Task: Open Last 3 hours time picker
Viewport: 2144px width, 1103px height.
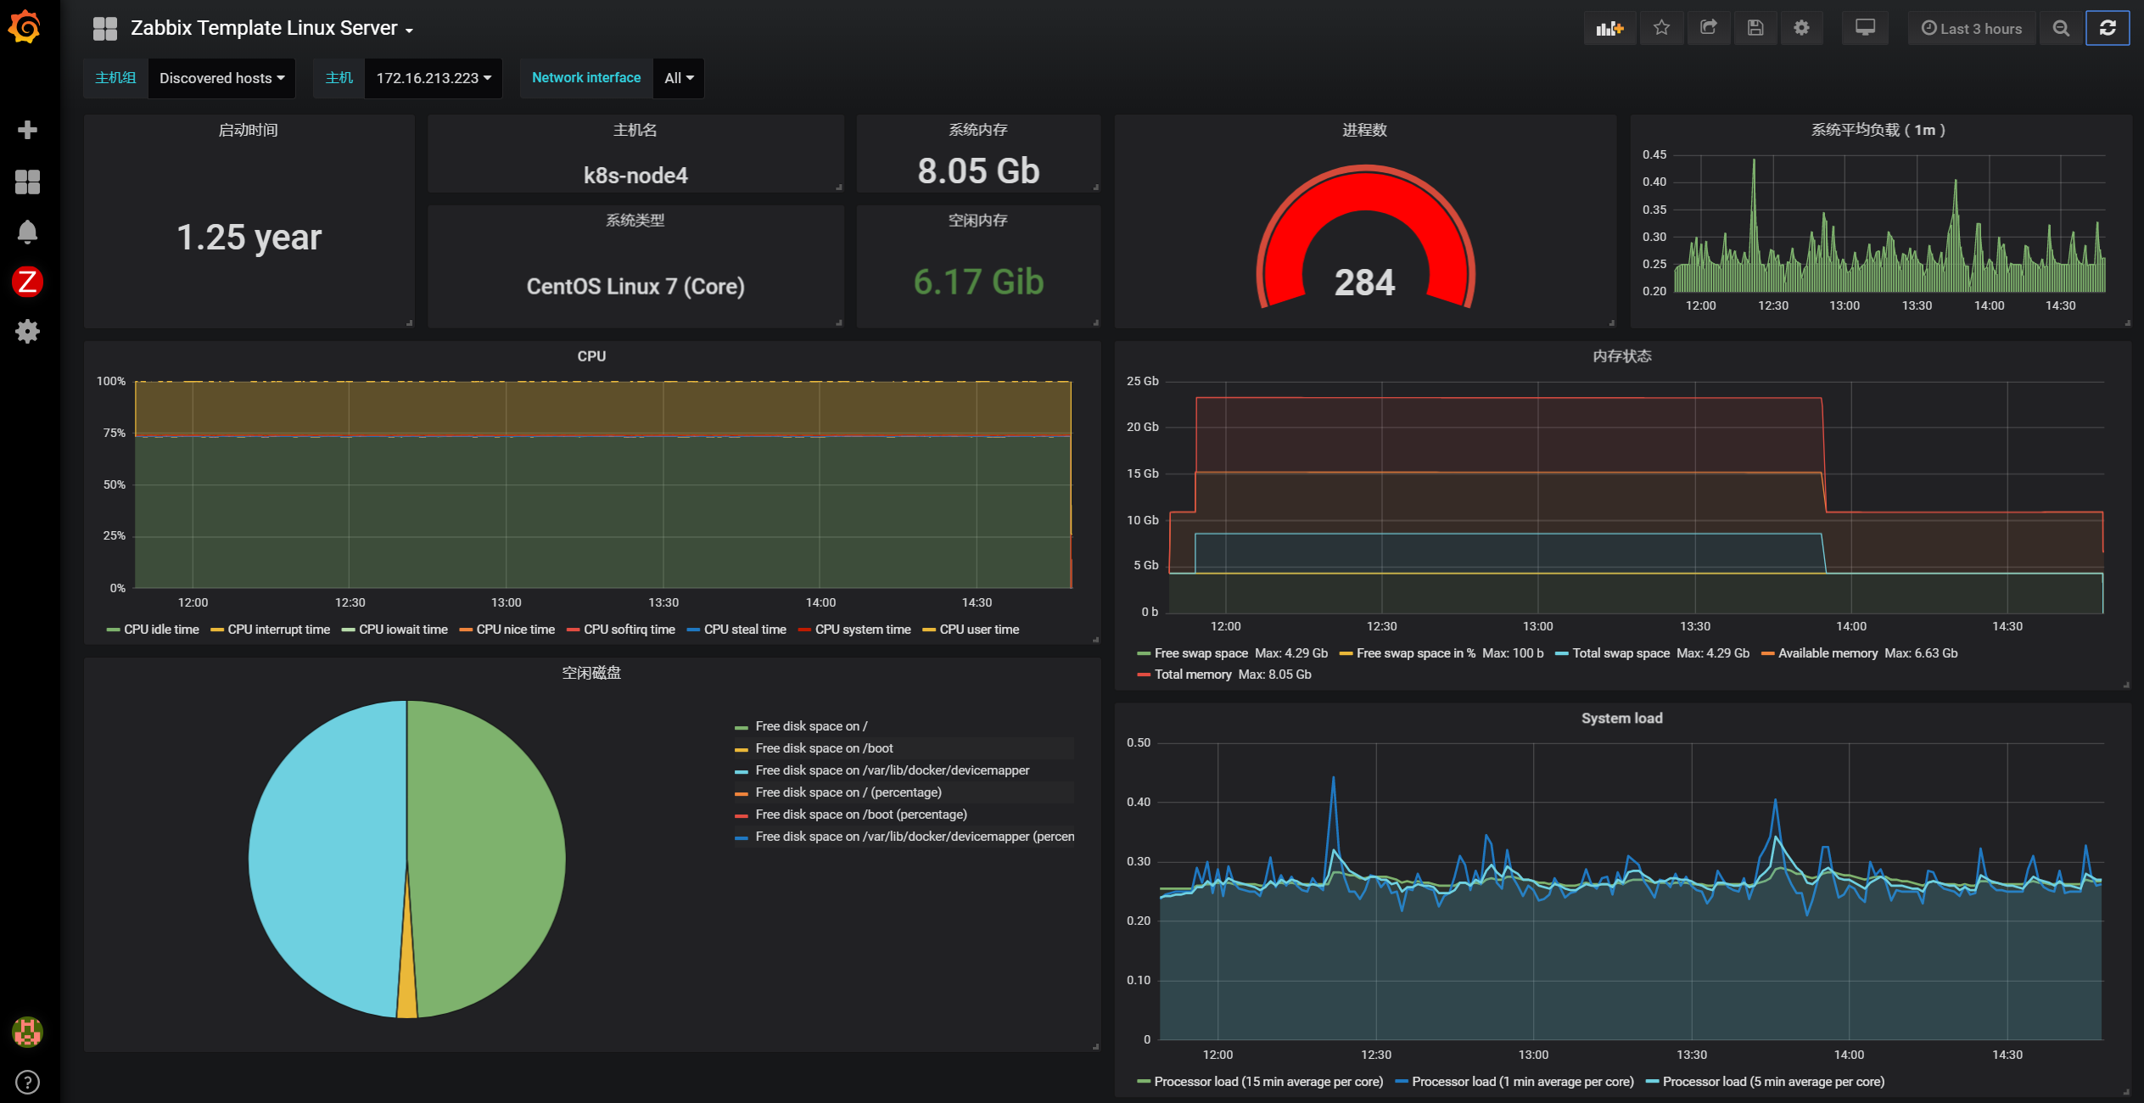Action: click(1971, 28)
